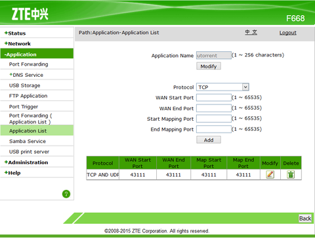
Task: Click the Back button
Action: [x=305, y=219]
